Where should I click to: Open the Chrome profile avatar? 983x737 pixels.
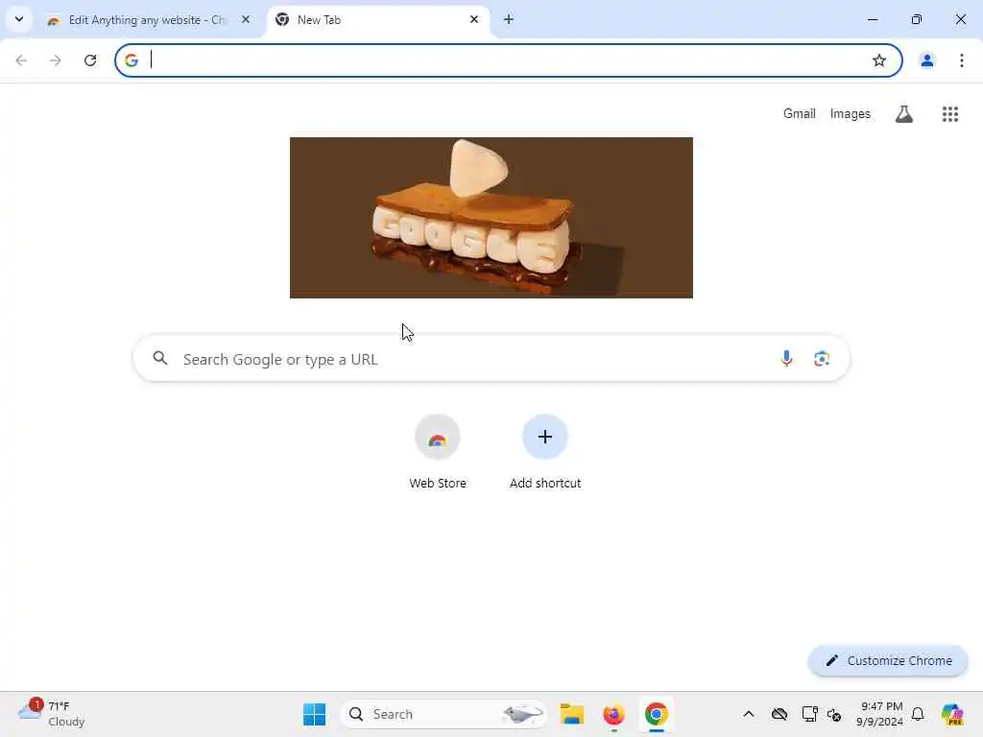(x=926, y=60)
